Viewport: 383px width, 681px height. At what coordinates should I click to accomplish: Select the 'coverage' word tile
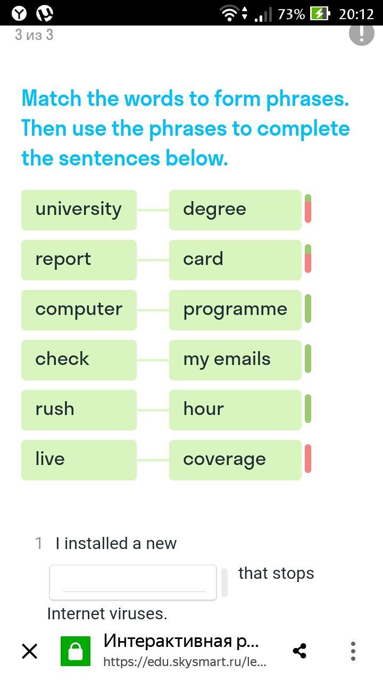coord(235,460)
